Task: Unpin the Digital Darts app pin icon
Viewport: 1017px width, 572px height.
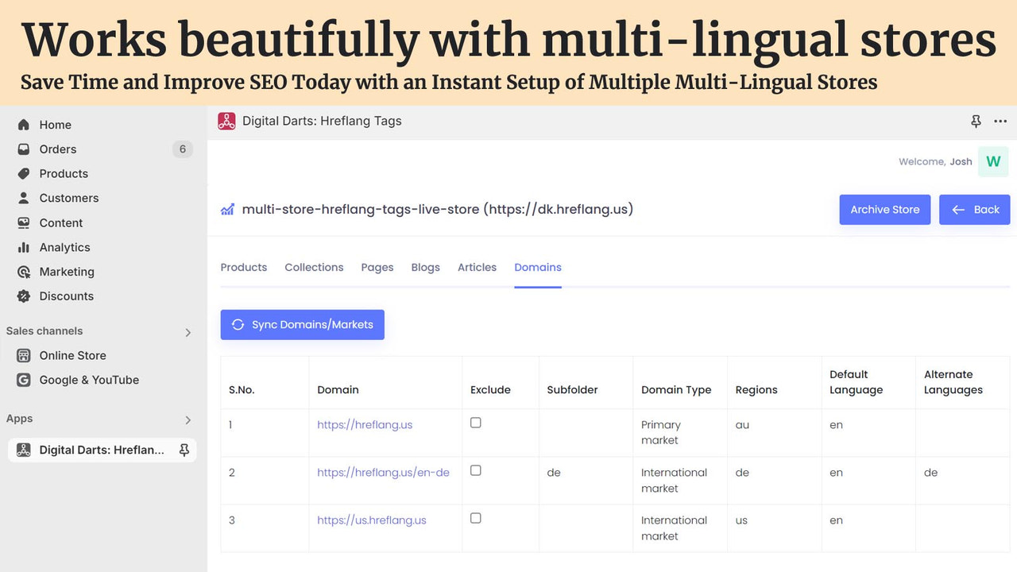Action: click(184, 450)
